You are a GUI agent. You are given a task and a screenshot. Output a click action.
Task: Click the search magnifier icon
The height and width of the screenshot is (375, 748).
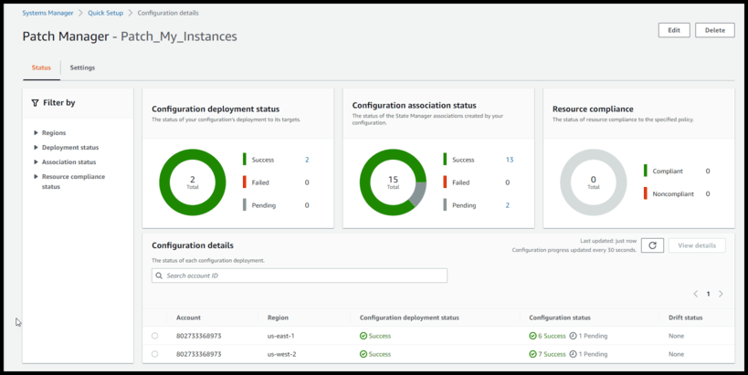click(159, 276)
